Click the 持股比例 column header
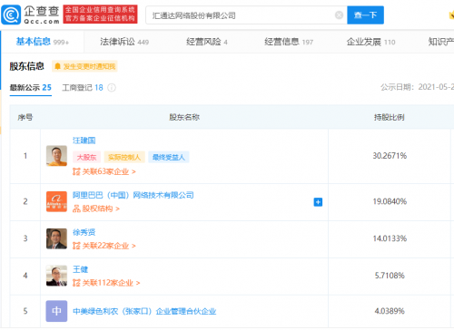454x330 pixels. (390, 117)
